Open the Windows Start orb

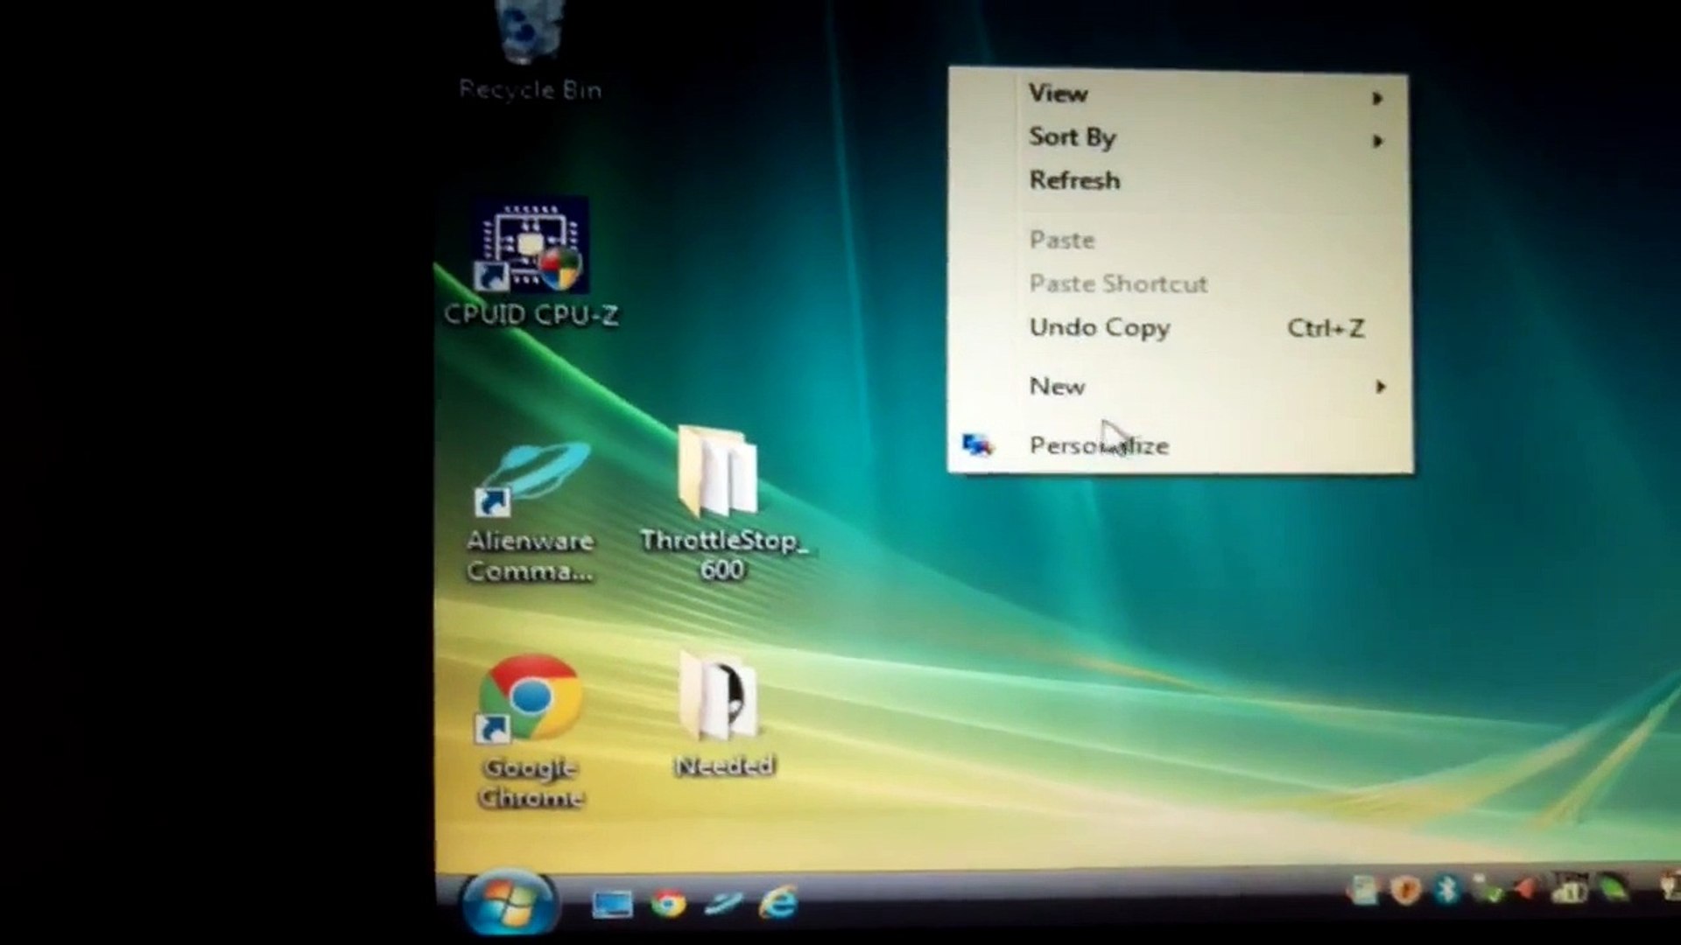click(508, 901)
